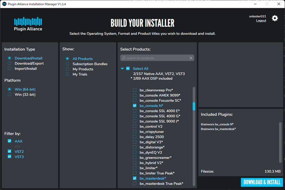This screenshot has height=190, width=285.
Task: Check bx_delay 2500 product
Action: [135, 137]
